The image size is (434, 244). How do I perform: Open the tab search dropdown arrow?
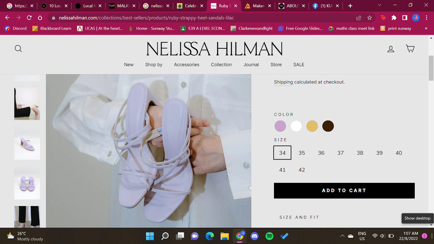379,5
